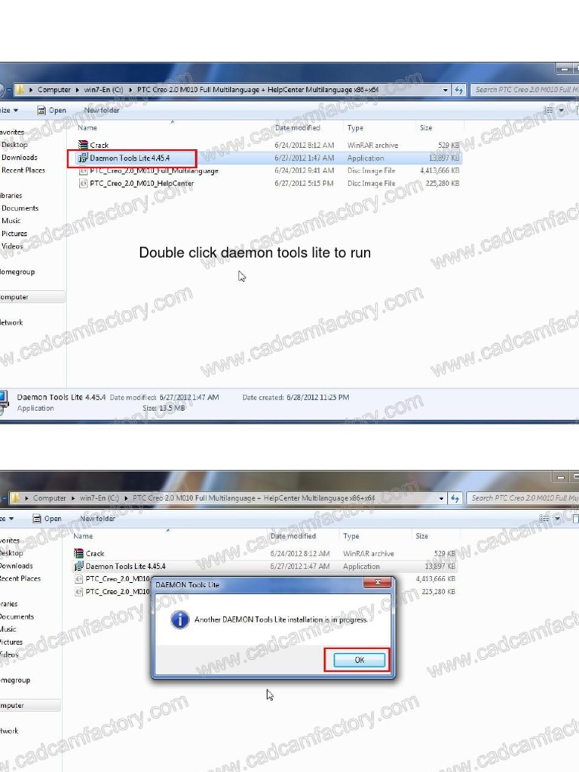Click refresh button beside bottom window address bar
Screen dimensions: 579x772
(x=455, y=498)
